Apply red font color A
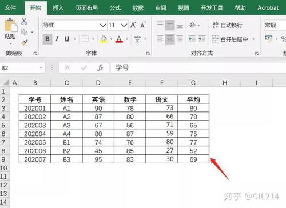The height and width of the screenshot is (208, 286). tap(119, 39)
